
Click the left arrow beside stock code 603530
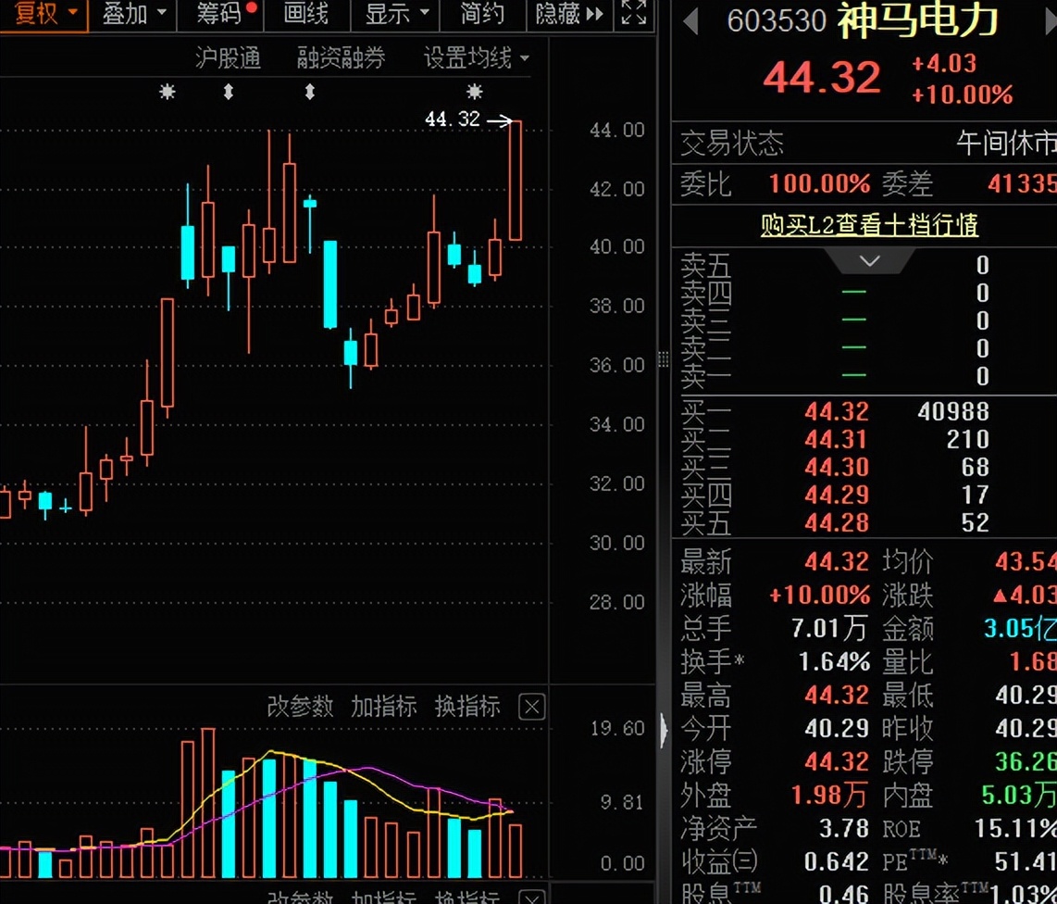click(x=690, y=21)
